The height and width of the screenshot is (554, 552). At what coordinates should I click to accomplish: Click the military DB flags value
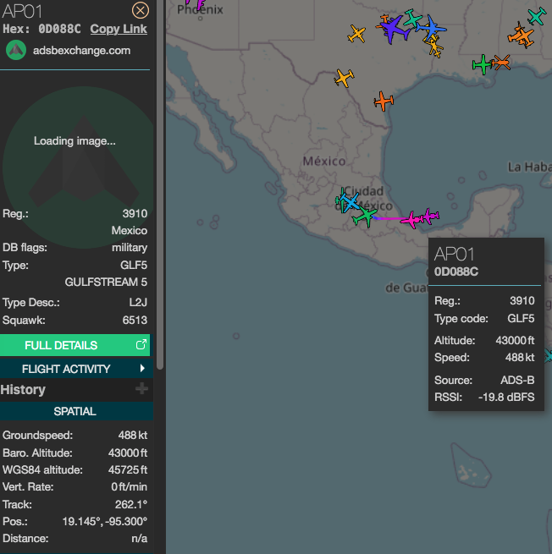[130, 248]
